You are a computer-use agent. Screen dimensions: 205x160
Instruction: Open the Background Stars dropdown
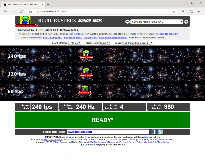click(x=104, y=43)
